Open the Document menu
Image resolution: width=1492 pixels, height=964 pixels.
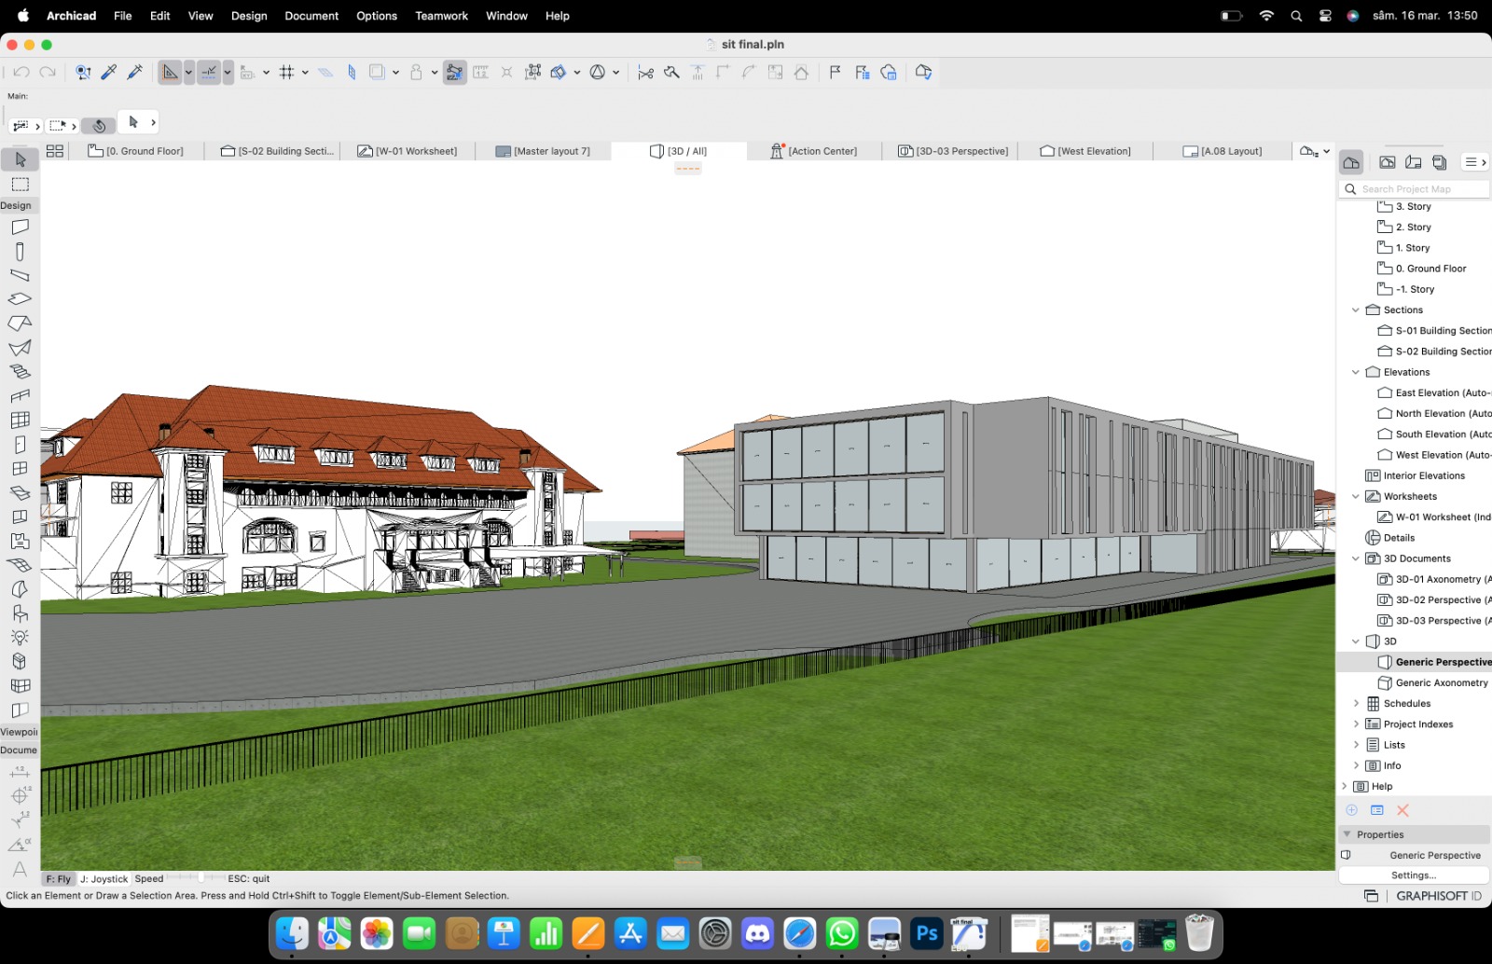311,16
